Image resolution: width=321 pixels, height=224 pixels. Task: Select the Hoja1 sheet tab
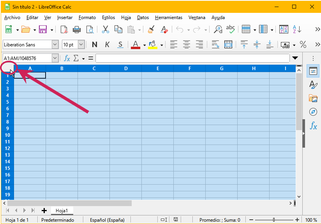coord(61,210)
